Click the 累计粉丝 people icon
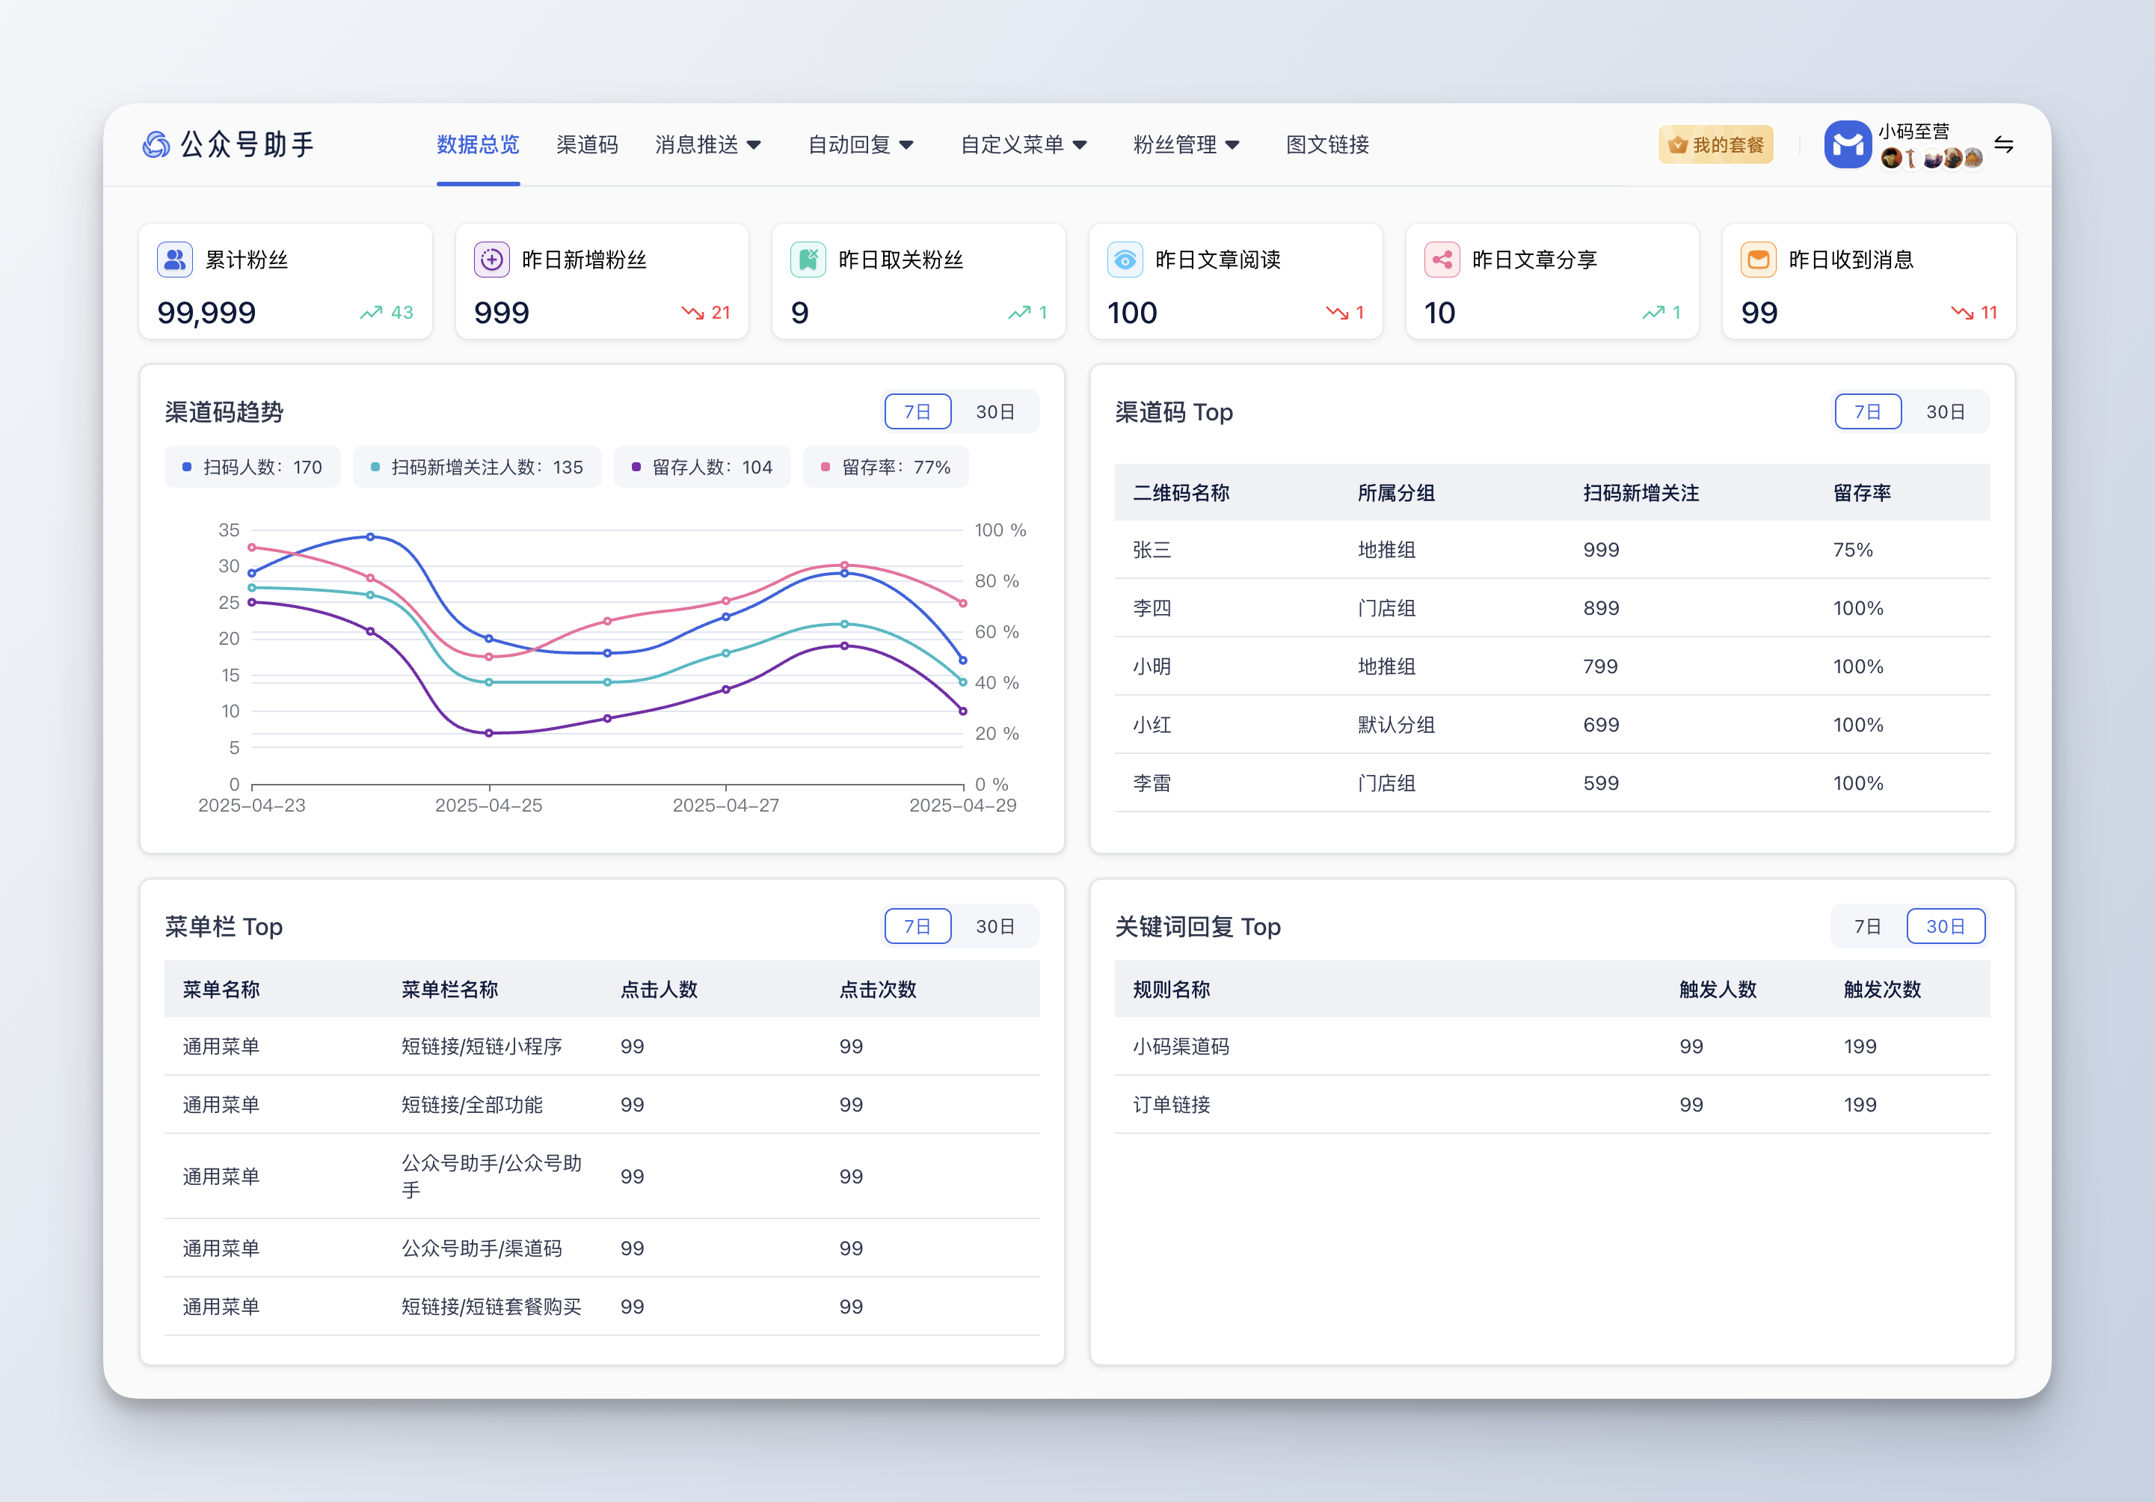This screenshot has height=1502, width=2155. tap(174, 259)
